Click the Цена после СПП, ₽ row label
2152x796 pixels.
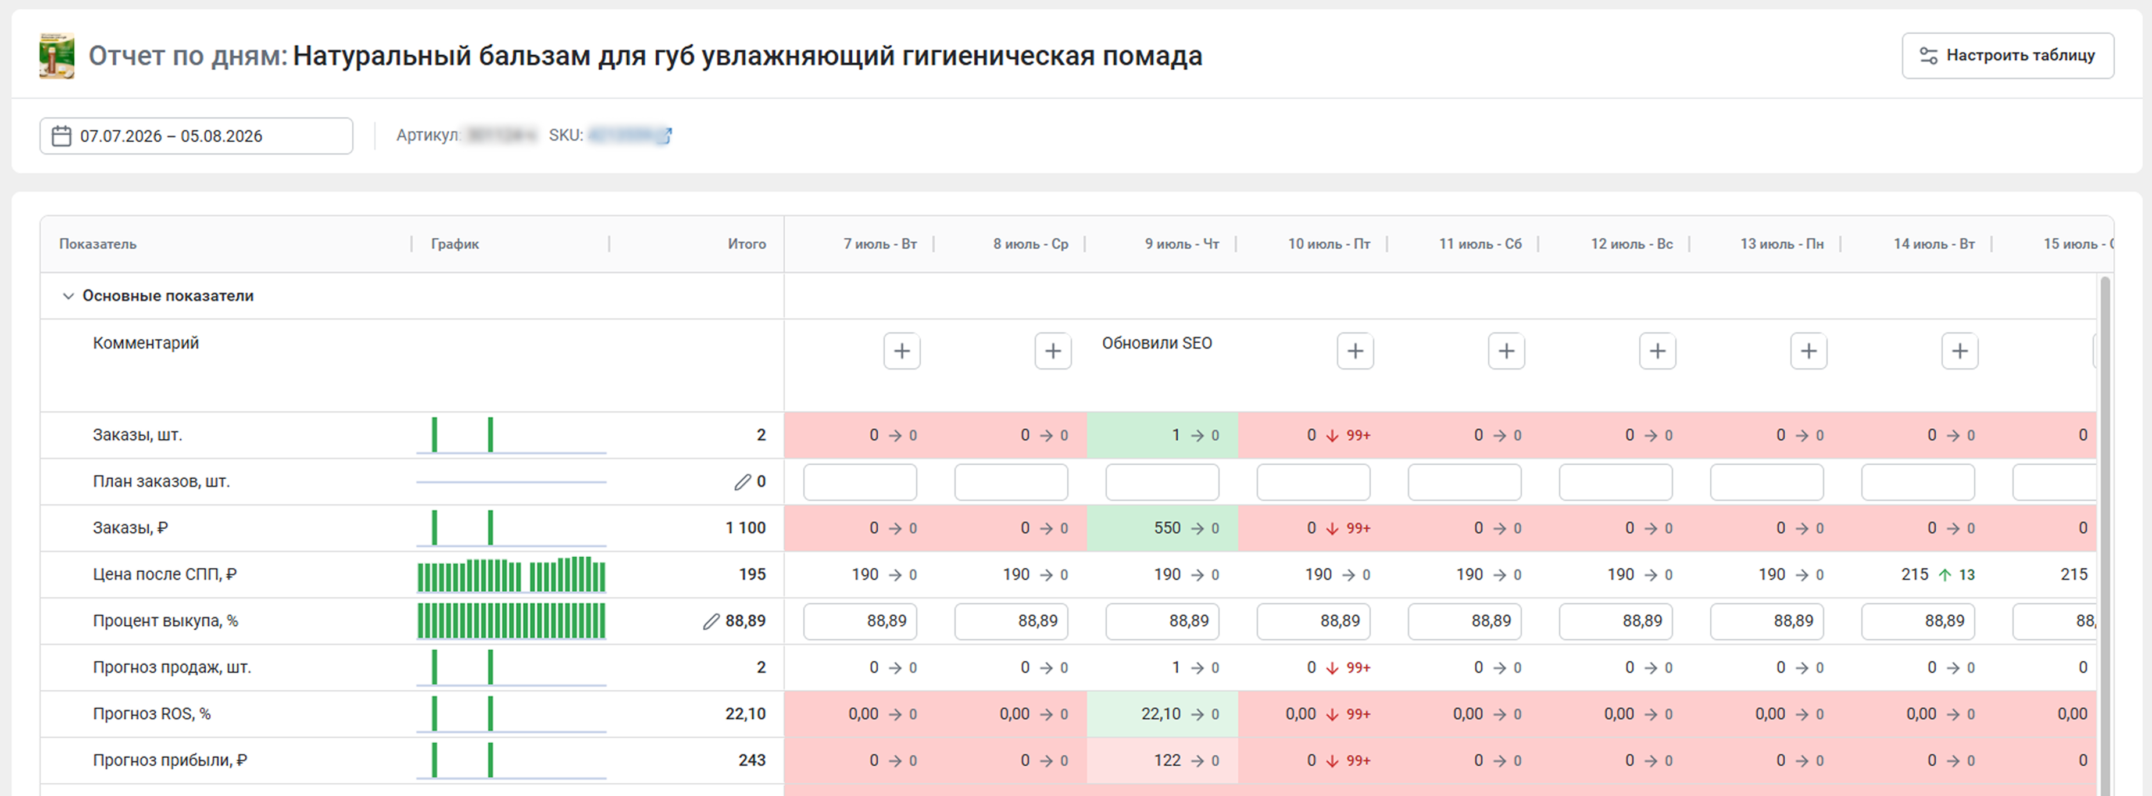[165, 575]
